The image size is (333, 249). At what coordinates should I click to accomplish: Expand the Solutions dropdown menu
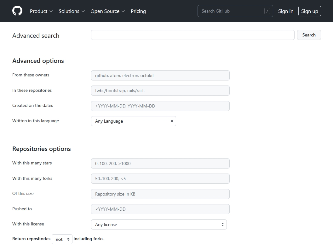pos(72,11)
